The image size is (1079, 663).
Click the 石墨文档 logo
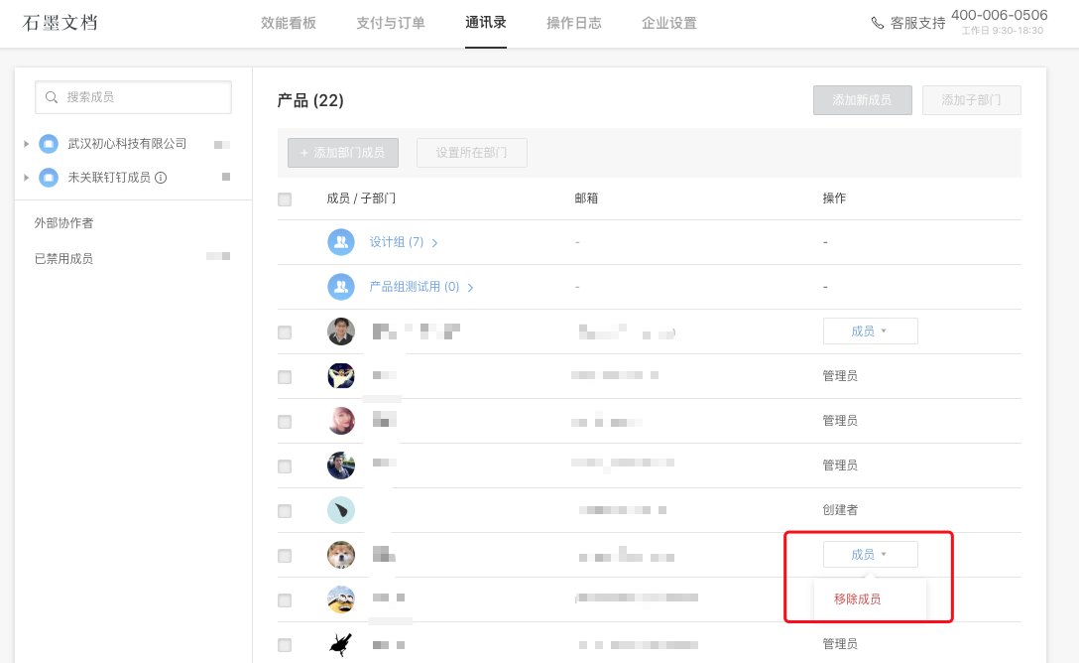tap(61, 23)
